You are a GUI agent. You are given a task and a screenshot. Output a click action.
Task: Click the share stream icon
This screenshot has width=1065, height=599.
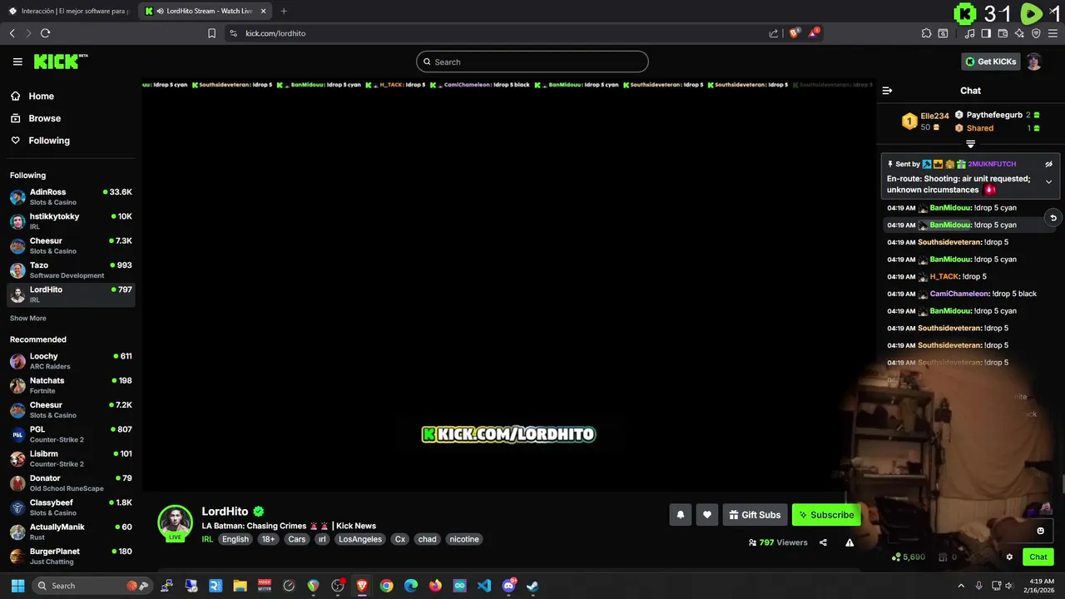823,542
